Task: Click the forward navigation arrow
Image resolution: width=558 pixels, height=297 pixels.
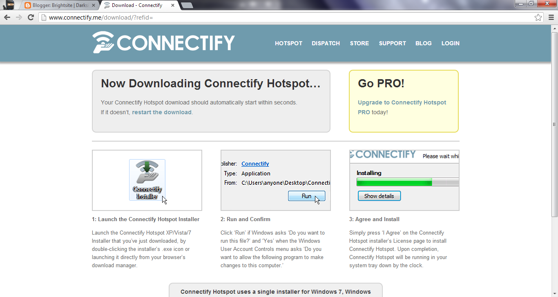Action: (x=19, y=17)
